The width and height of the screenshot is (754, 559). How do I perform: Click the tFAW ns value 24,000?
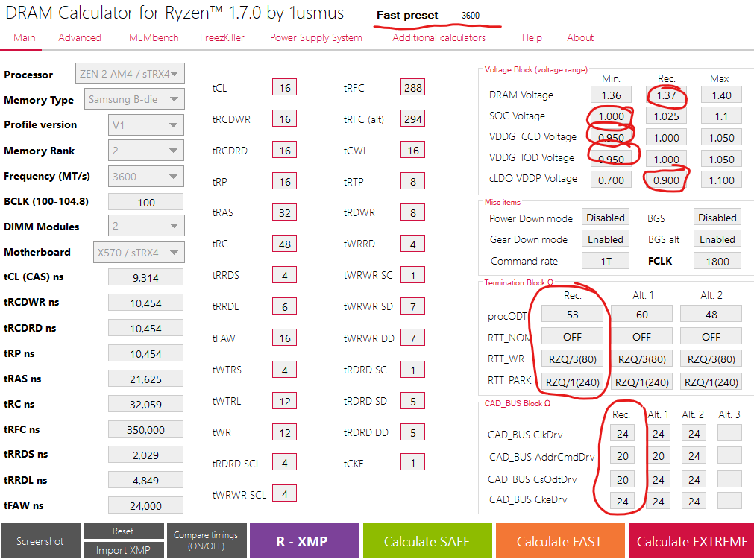coord(145,505)
